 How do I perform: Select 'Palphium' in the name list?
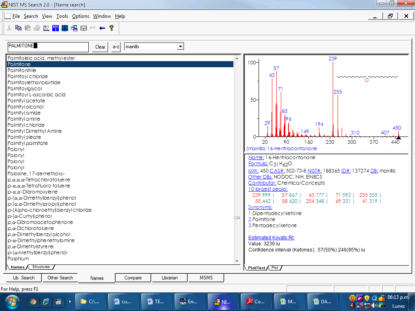click(x=120, y=259)
